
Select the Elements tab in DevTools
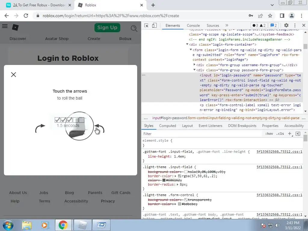[173, 26]
